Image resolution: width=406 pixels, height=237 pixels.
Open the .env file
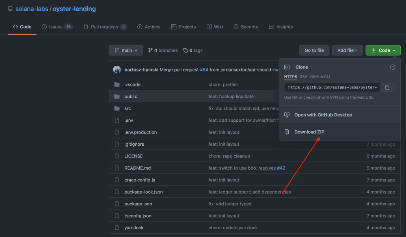(129, 120)
